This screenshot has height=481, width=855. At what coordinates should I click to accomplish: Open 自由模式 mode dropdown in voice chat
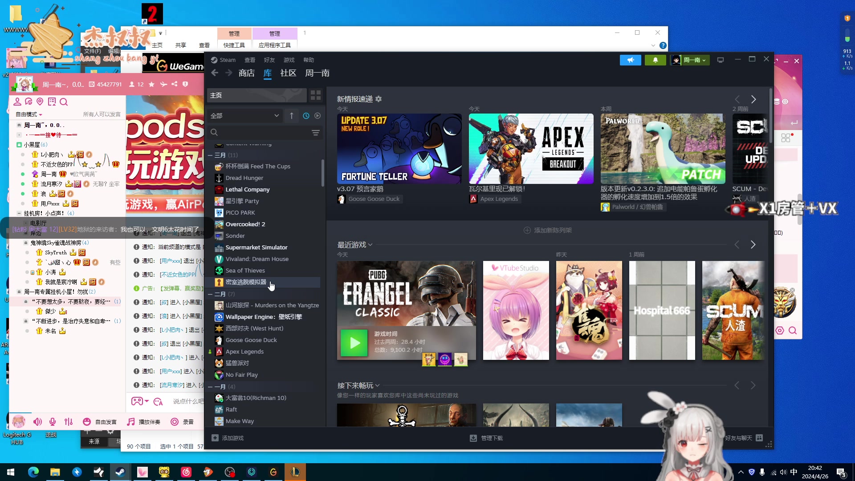click(29, 114)
